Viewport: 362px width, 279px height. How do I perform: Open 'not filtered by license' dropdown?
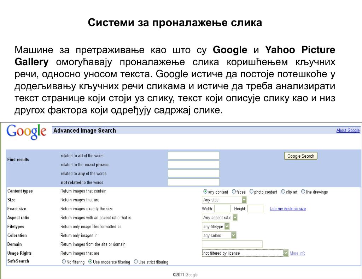(245, 253)
